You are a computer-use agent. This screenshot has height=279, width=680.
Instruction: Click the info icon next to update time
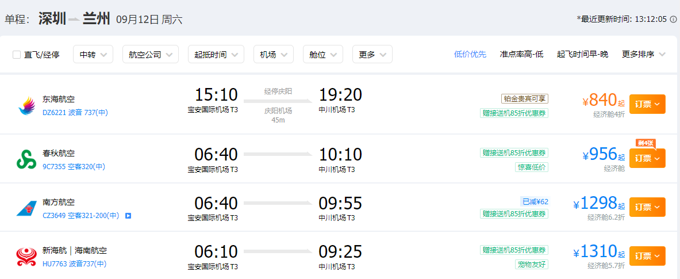(x=673, y=19)
